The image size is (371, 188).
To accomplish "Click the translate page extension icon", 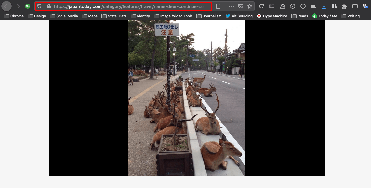I will coord(365,6).
